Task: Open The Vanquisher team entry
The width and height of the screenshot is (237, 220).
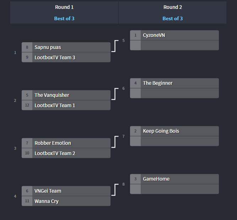Action: [66, 95]
